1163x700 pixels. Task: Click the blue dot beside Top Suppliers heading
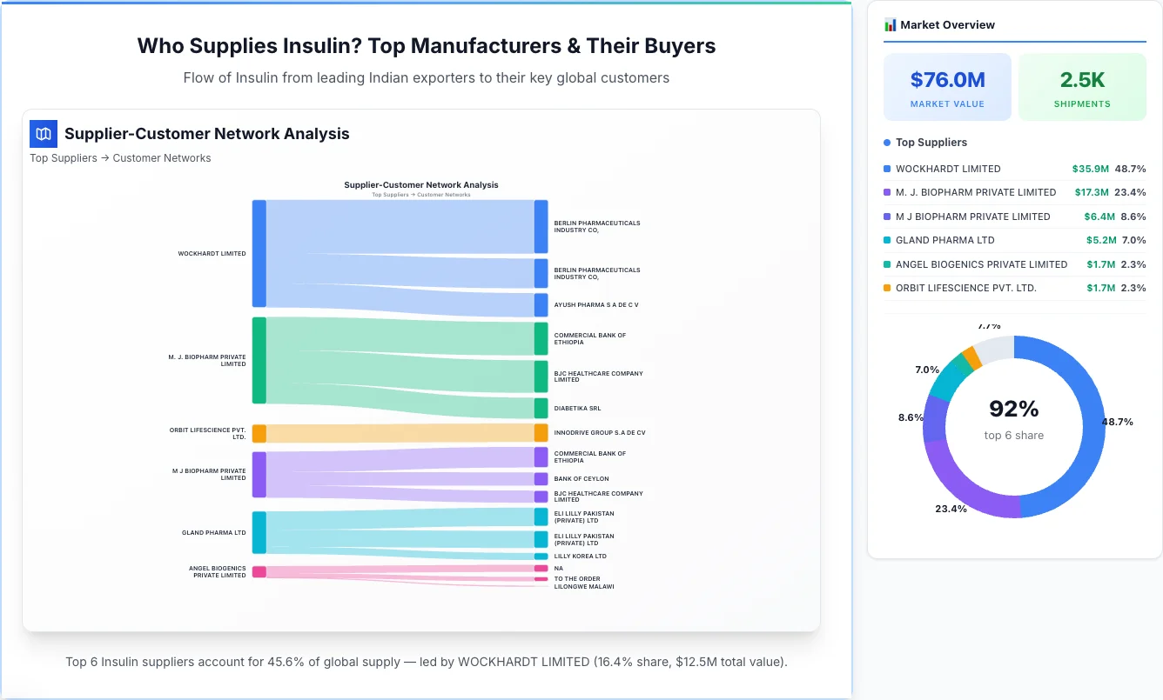[x=885, y=142]
